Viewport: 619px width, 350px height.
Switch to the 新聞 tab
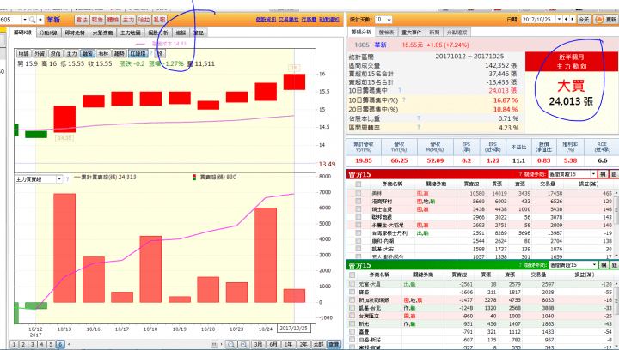tap(434, 33)
